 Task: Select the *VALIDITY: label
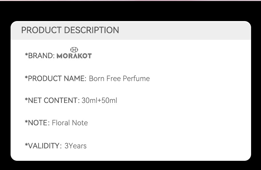(43, 146)
